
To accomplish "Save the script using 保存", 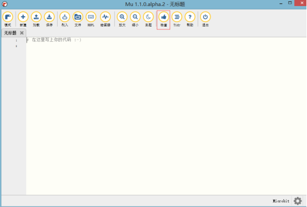I will pyautogui.click(x=49, y=19).
